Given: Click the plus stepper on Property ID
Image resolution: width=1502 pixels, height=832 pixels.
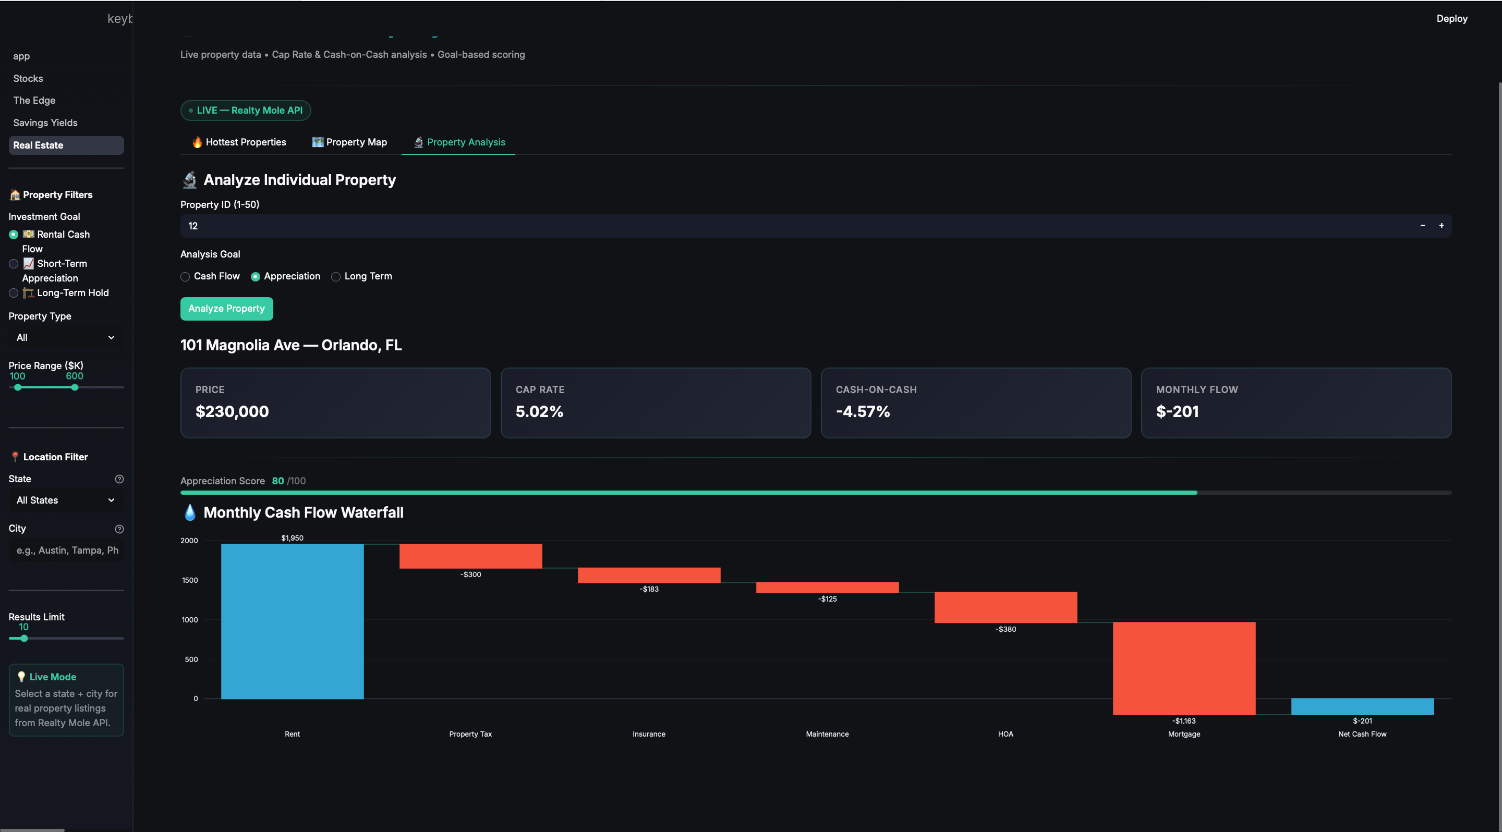Looking at the screenshot, I should [1441, 226].
